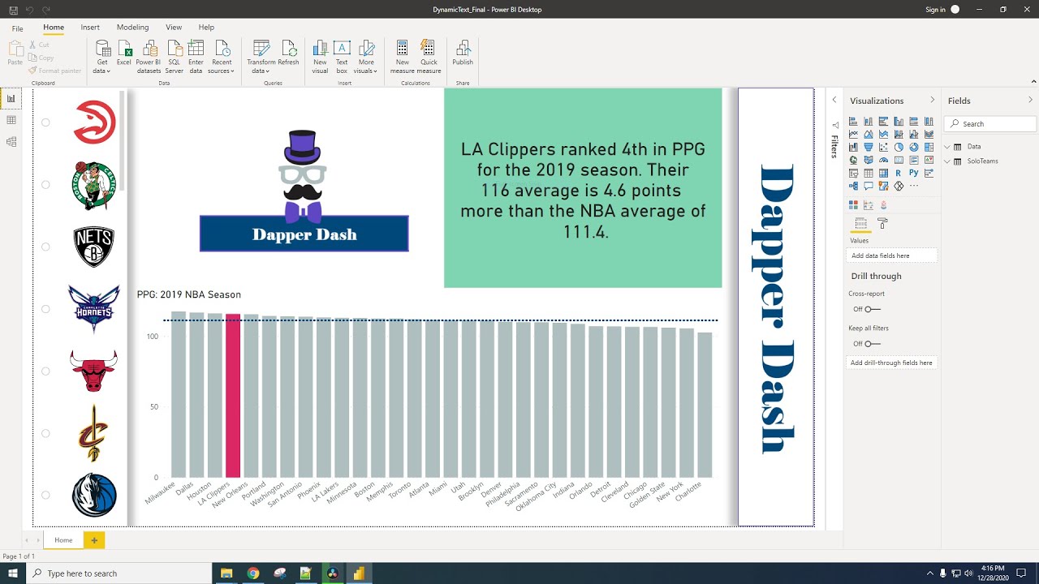The image size is (1039, 584).
Task: Open Chrome from the taskbar
Action: point(253,573)
